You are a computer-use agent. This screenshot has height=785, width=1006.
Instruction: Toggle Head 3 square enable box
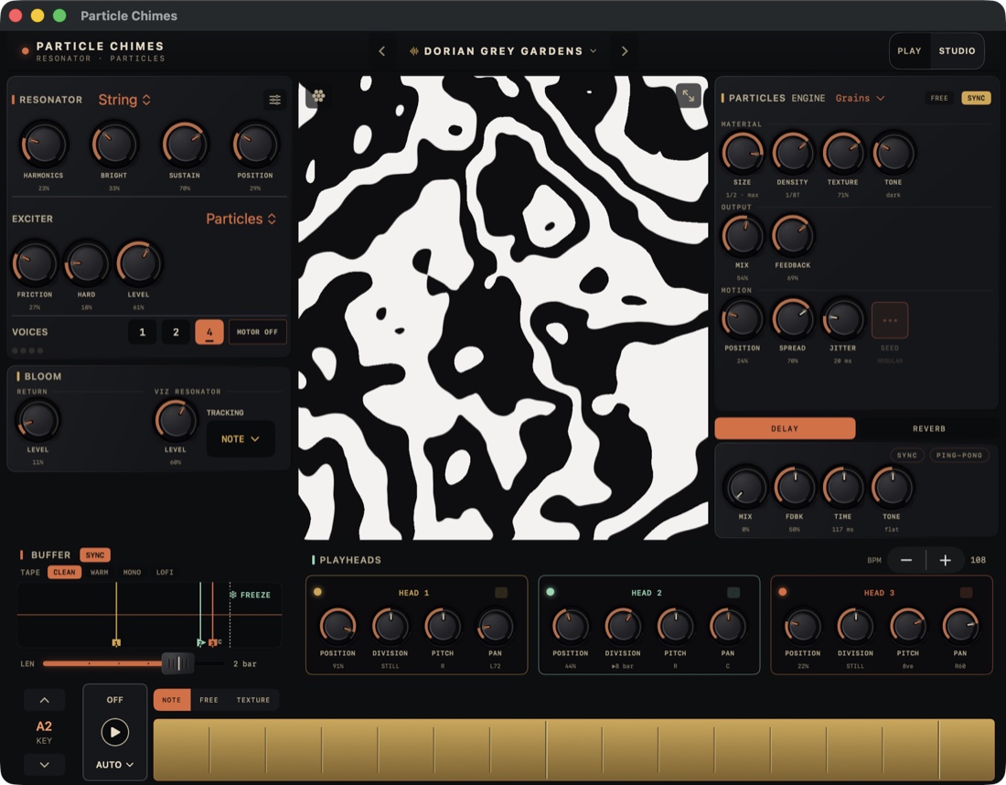966,593
